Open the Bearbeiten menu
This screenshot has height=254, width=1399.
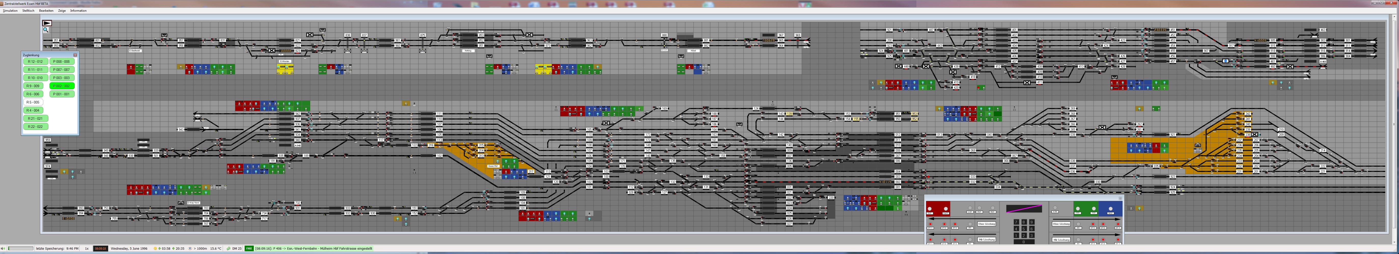(46, 10)
